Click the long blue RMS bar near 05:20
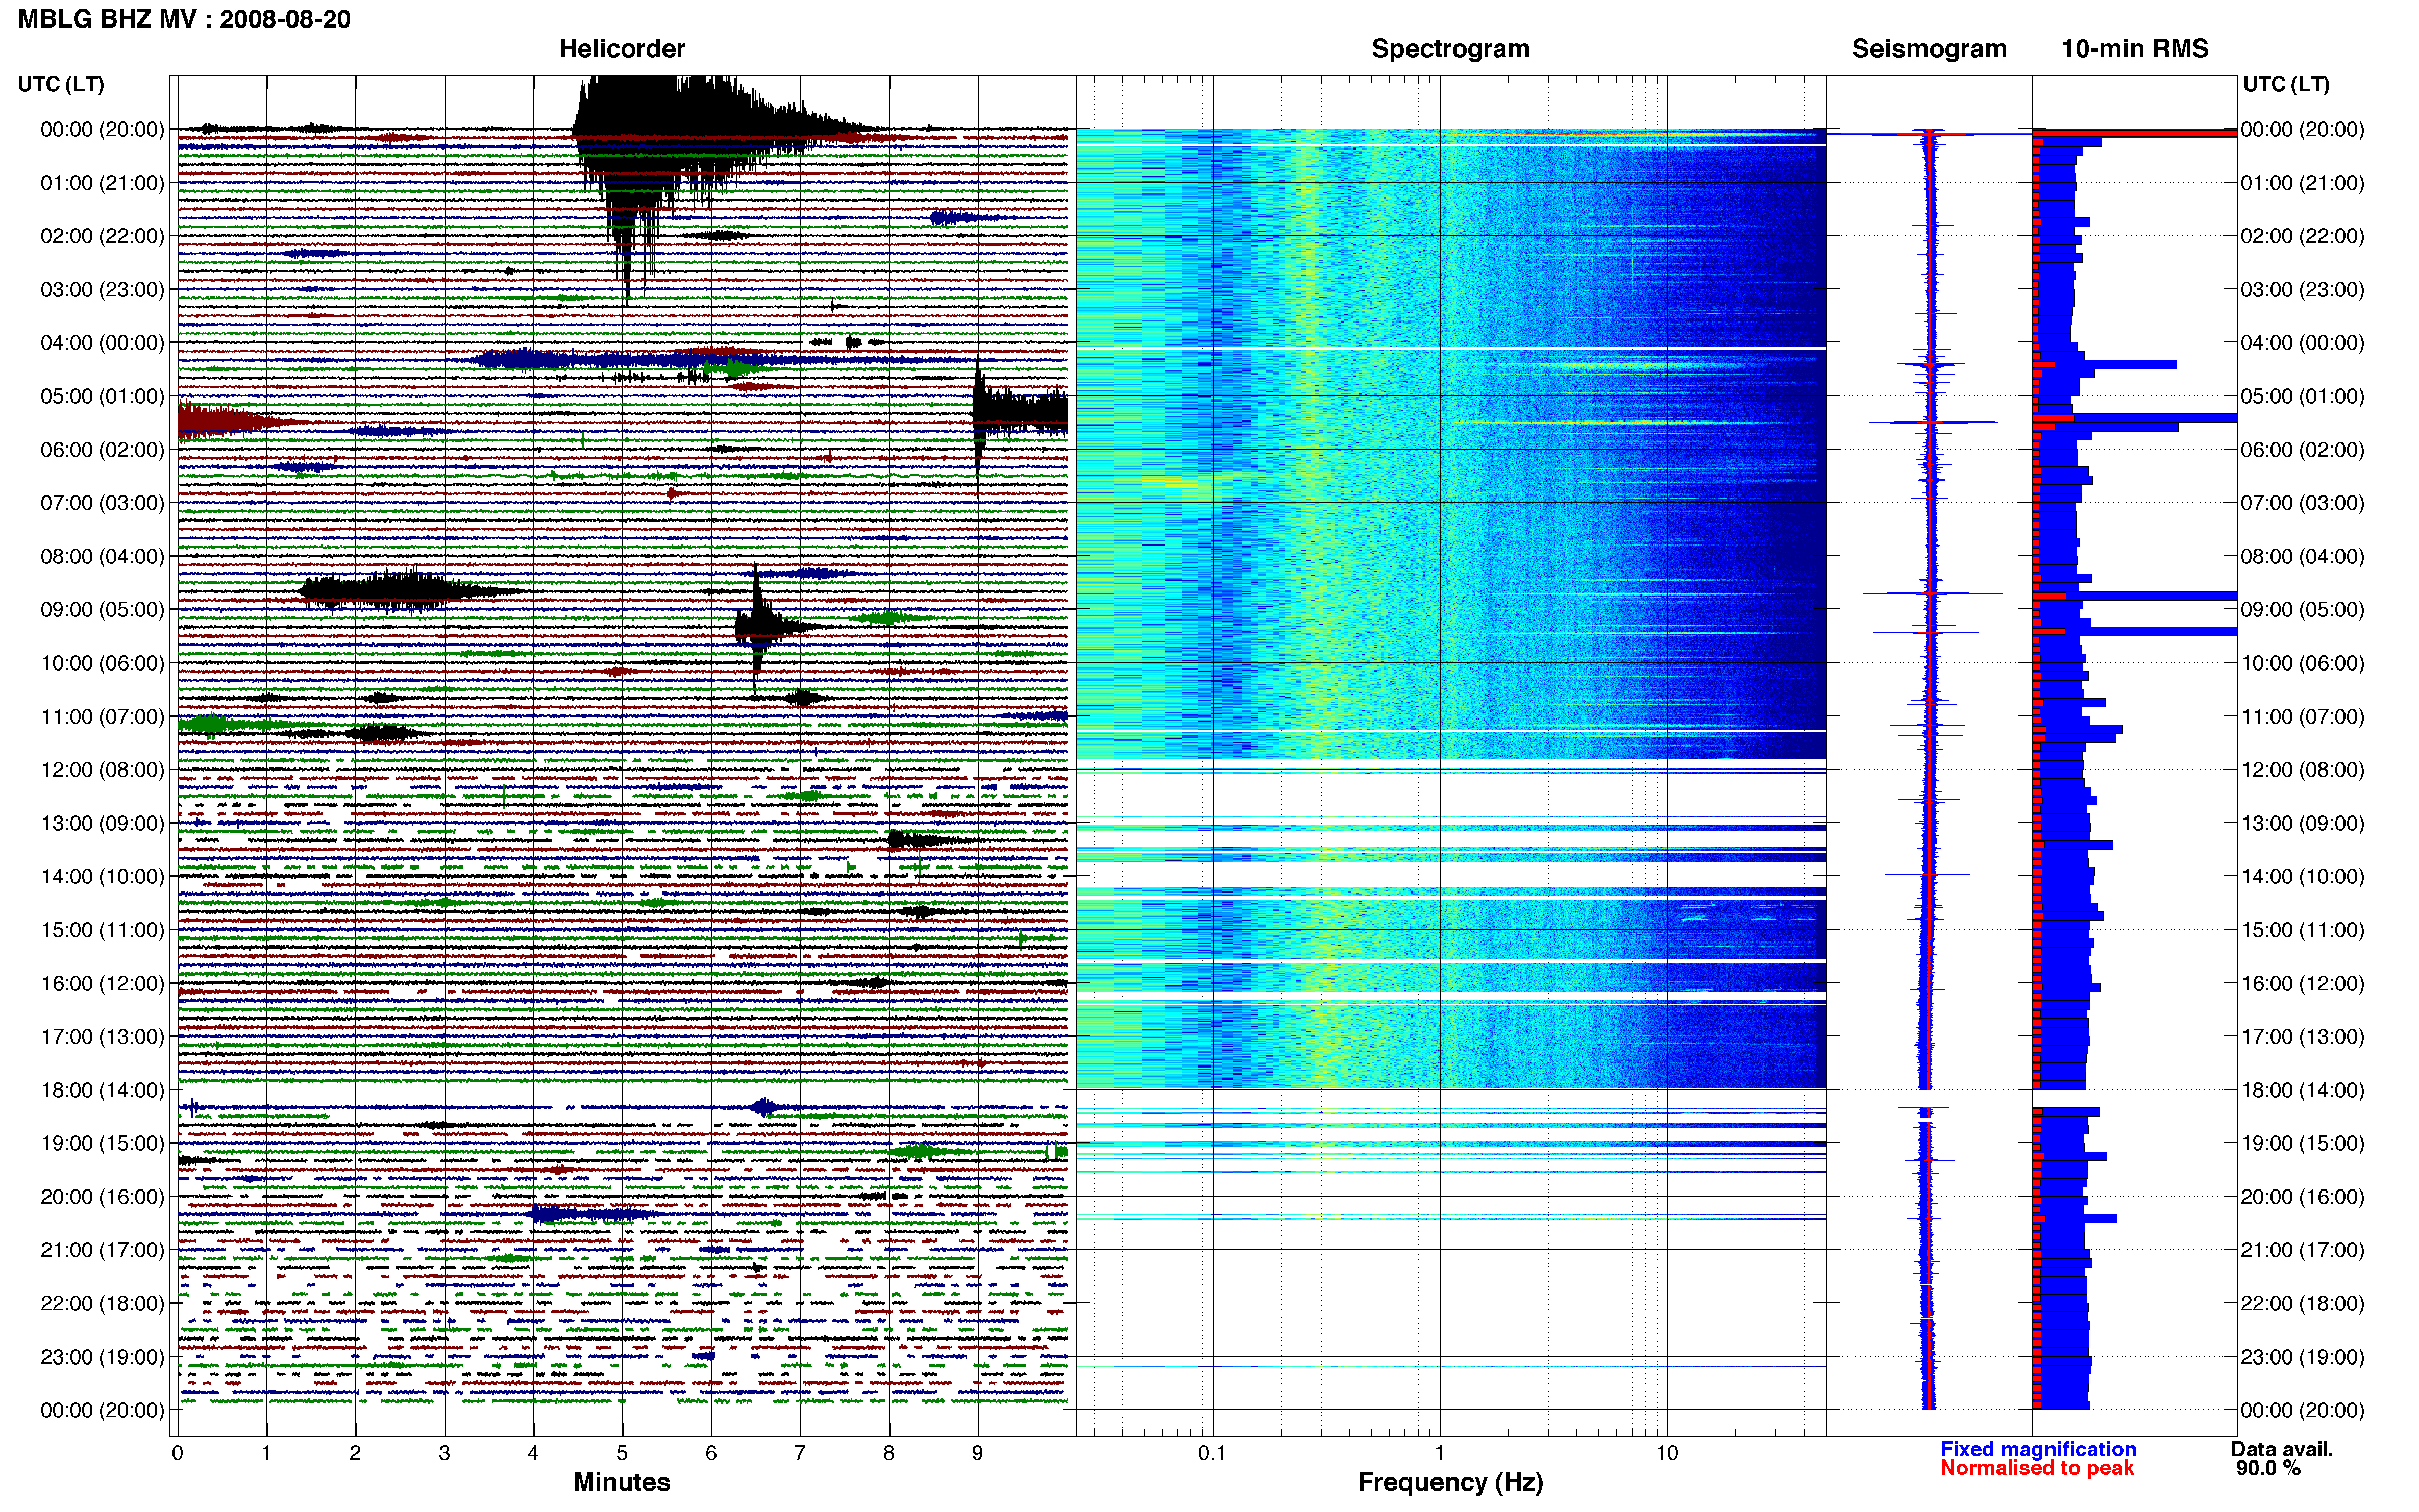 2134,418
